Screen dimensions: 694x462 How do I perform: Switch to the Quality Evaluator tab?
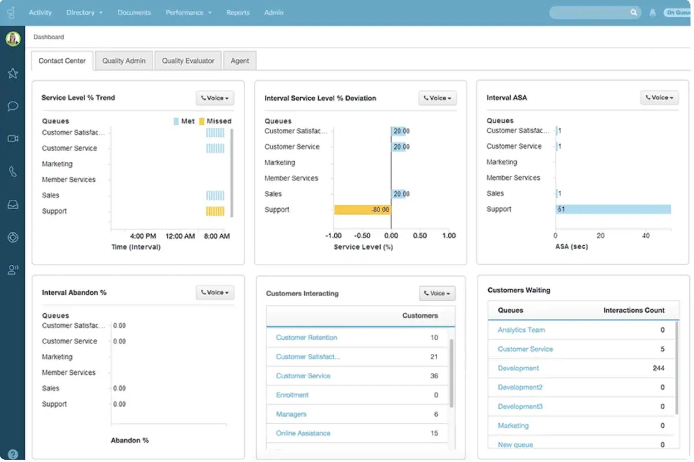click(187, 60)
